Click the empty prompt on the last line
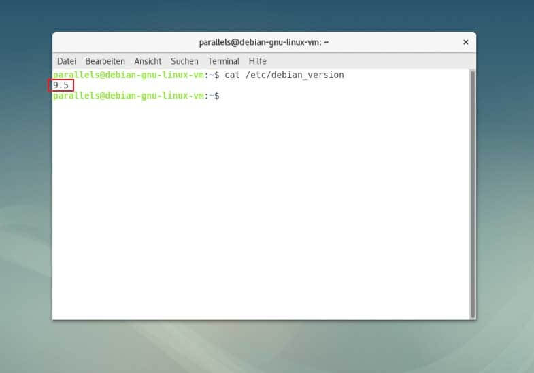The height and width of the screenshot is (373, 534). [136, 96]
